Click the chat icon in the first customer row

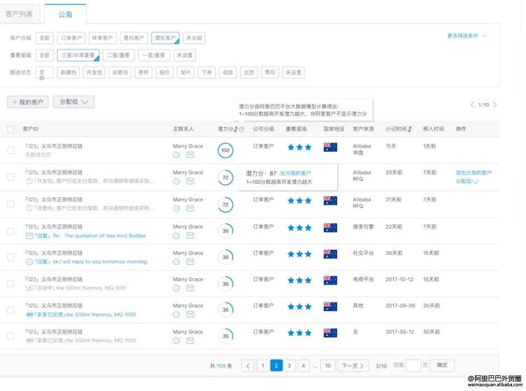pyautogui.click(x=177, y=155)
